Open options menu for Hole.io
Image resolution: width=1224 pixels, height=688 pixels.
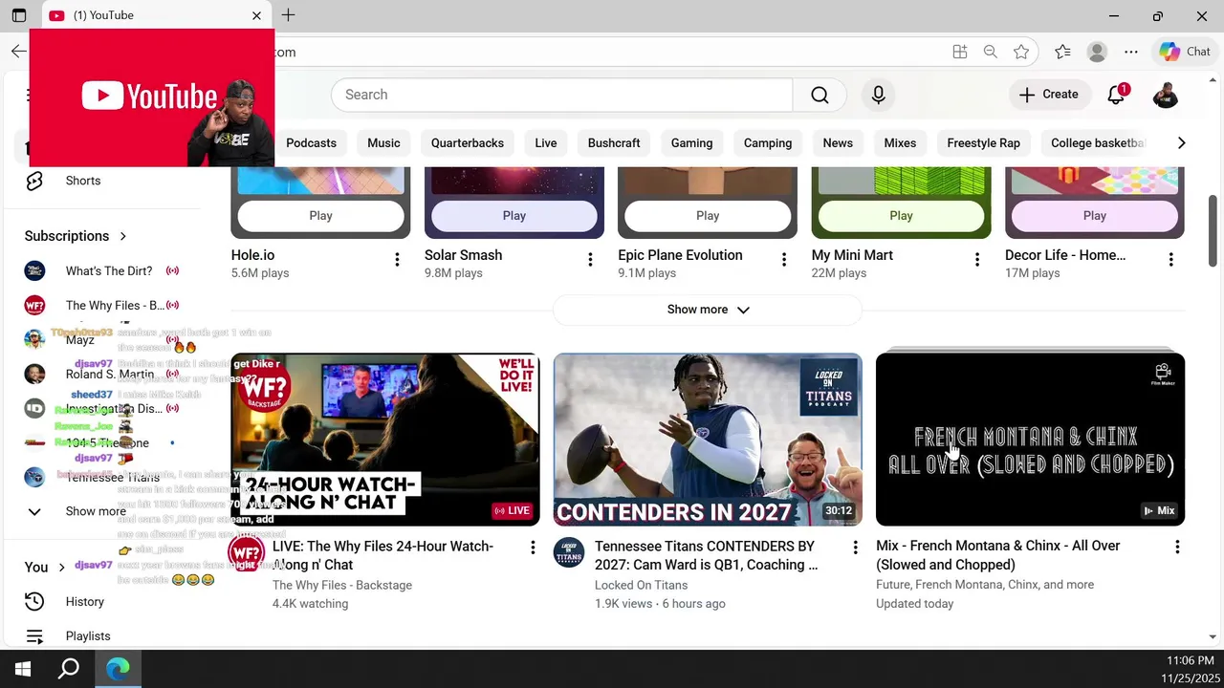[397, 259]
